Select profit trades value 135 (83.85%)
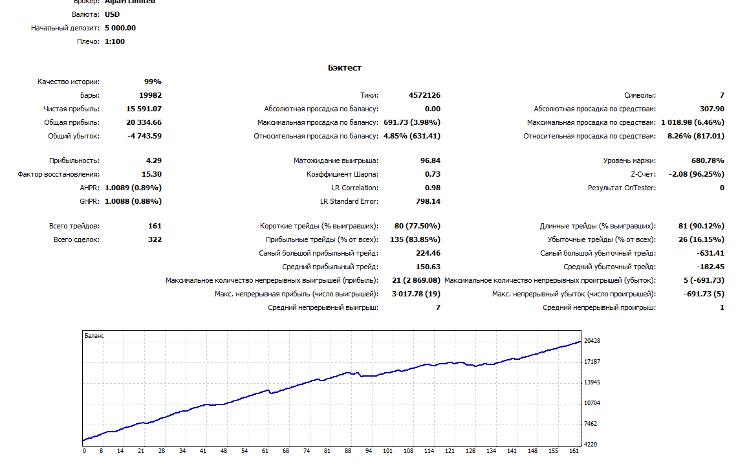 pos(415,239)
